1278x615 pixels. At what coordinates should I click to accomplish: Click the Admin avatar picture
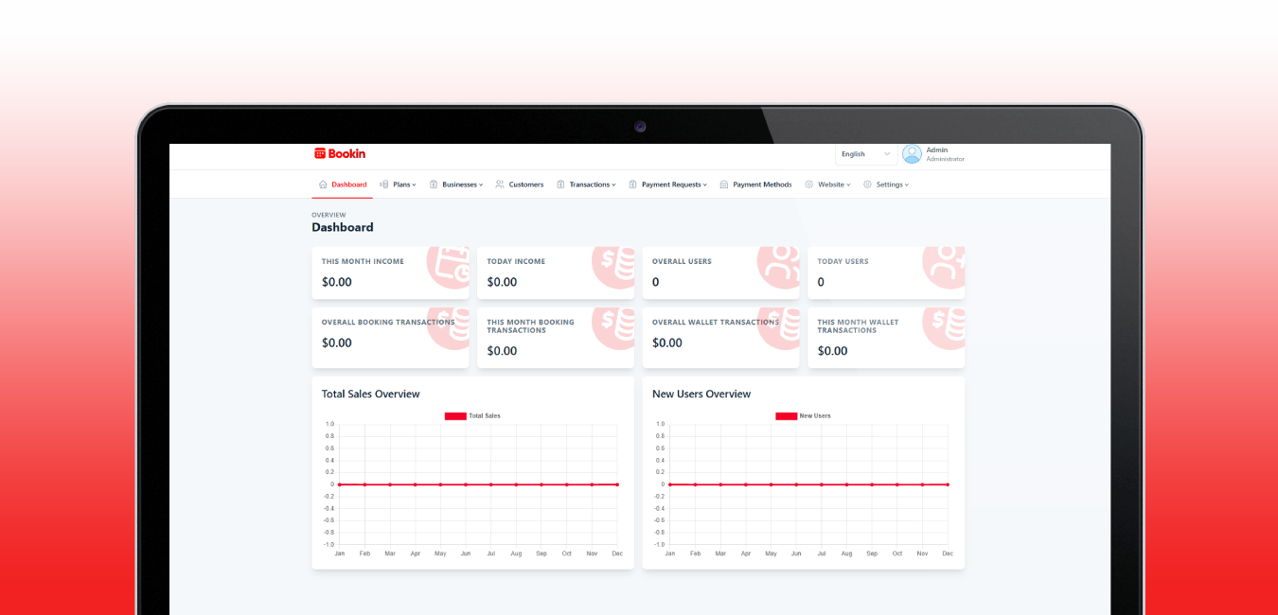point(911,153)
